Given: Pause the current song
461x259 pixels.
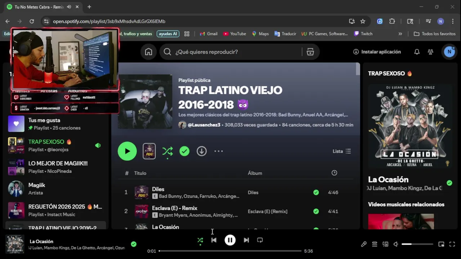Looking at the screenshot, I should [230, 240].
